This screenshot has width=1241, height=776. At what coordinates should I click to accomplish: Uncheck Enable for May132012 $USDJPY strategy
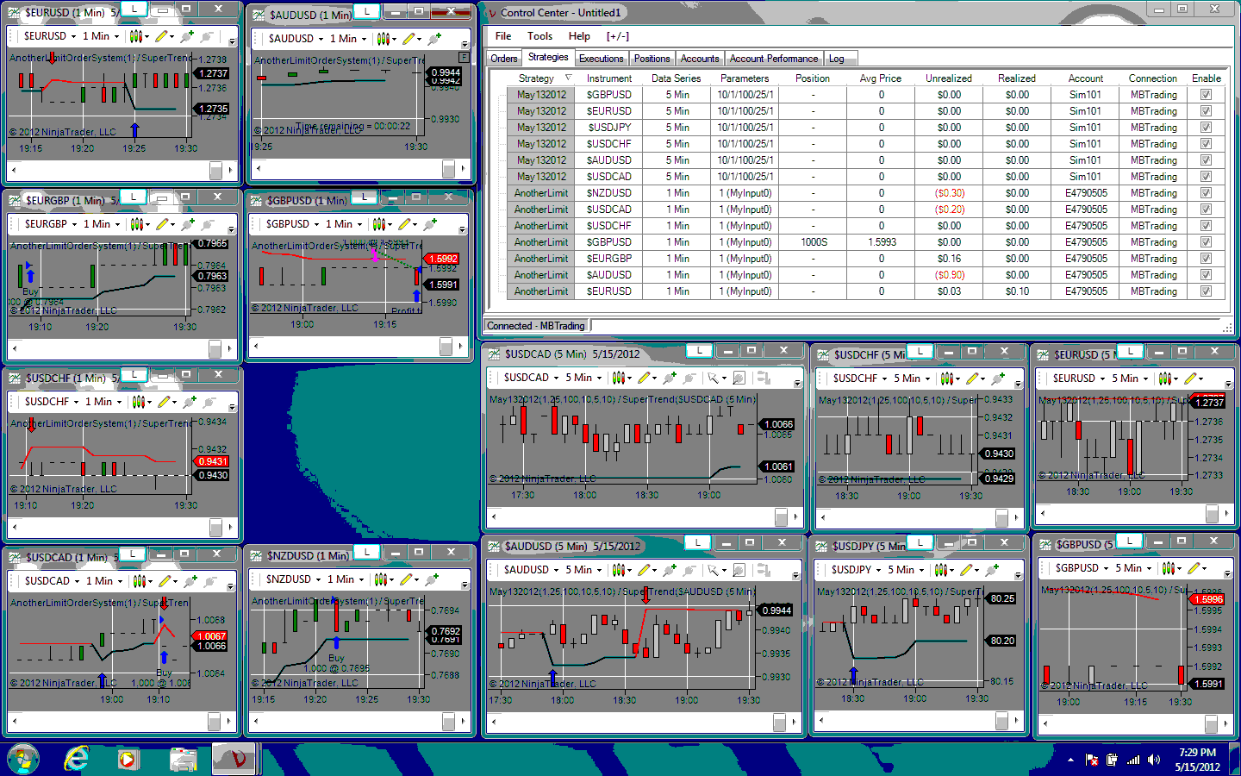point(1206,128)
